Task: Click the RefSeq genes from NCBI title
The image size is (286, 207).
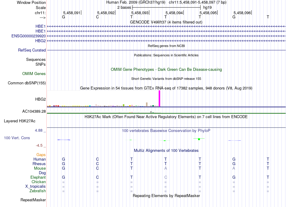Action: [x=166, y=46]
